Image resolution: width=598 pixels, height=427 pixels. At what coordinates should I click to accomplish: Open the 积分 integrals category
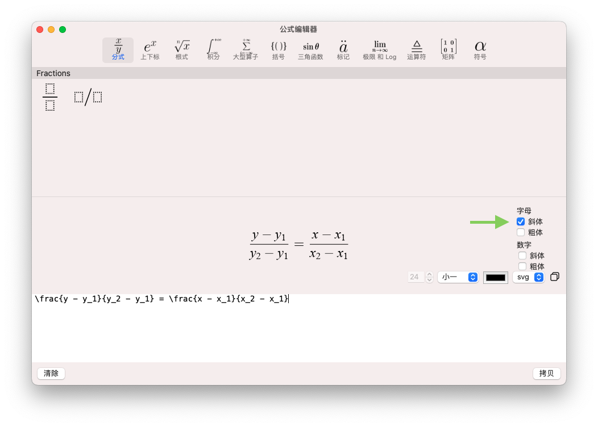pos(214,50)
